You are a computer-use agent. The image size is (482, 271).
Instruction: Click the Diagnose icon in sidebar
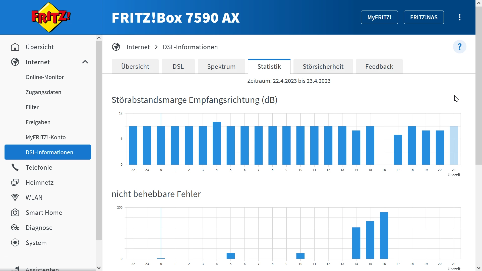pyautogui.click(x=15, y=228)
